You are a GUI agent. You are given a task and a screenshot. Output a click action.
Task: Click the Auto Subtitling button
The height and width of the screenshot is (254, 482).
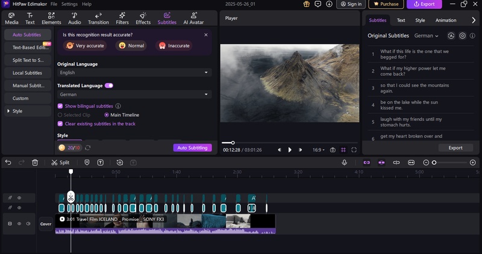point(192,147)
